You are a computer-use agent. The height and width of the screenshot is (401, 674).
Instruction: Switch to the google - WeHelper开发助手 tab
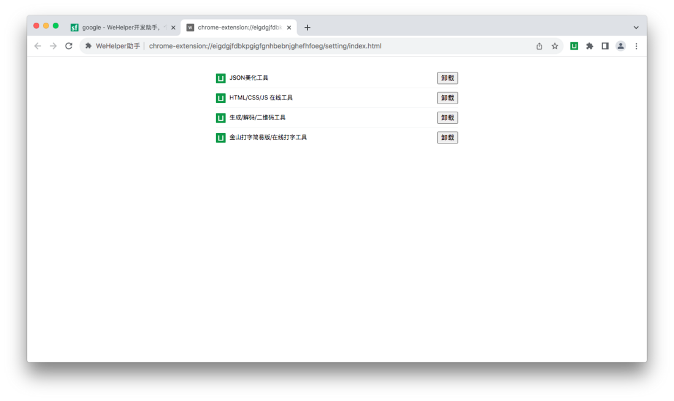tap(123, 28)
